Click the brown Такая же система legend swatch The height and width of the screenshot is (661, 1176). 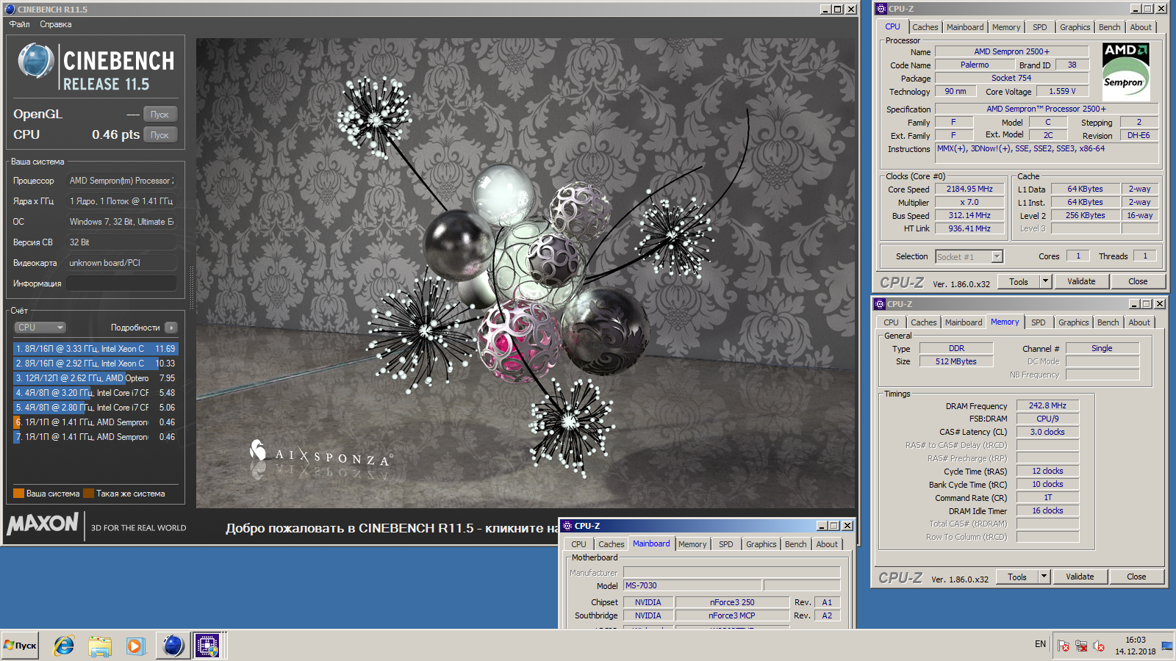click(89, 494)
